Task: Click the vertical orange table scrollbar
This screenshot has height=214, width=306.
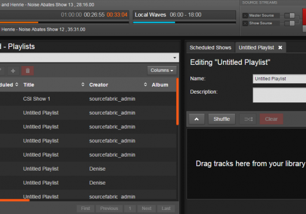Action: click(x=177, y=102)
